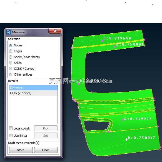Select the Nodes radio button
Screen dimensions: 162x162
coord(11,45)
